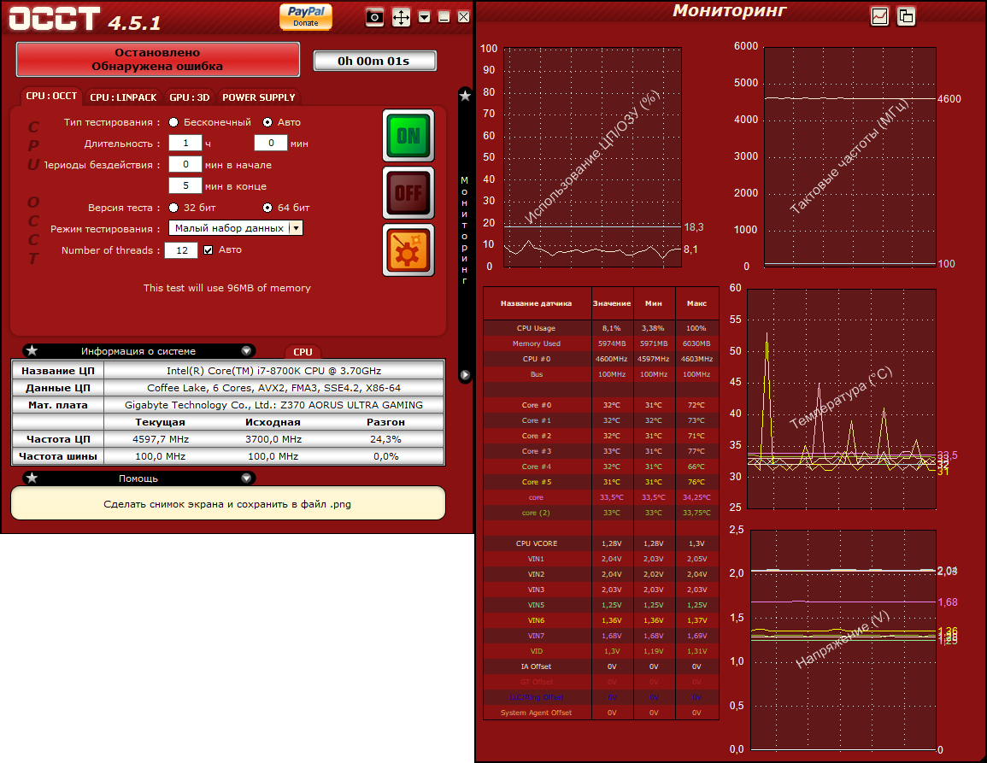Image resolution: width=987 pixels, height=763 pixels.
Task: Edit the duration hours field
Action: pos(185,143)
